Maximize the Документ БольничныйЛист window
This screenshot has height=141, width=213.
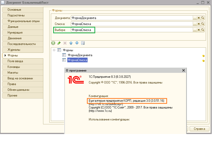tap(203, 2)
